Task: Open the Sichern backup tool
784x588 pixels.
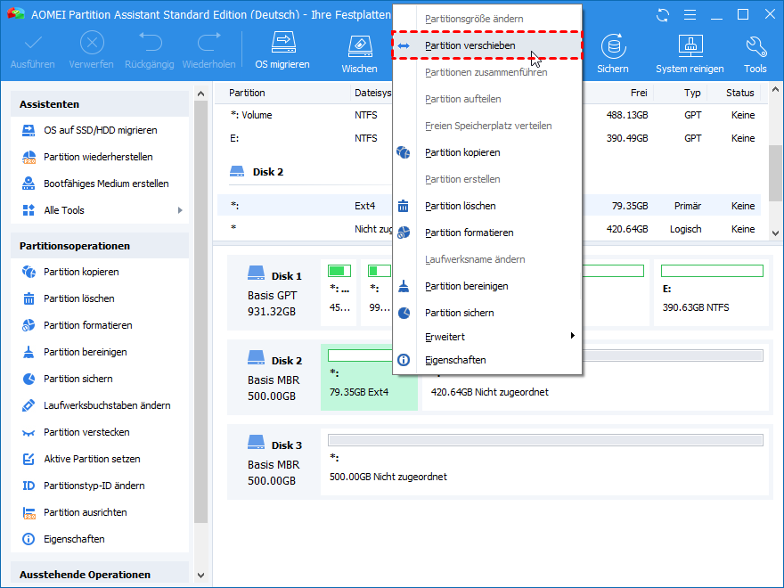Action: tap(613, 54)
